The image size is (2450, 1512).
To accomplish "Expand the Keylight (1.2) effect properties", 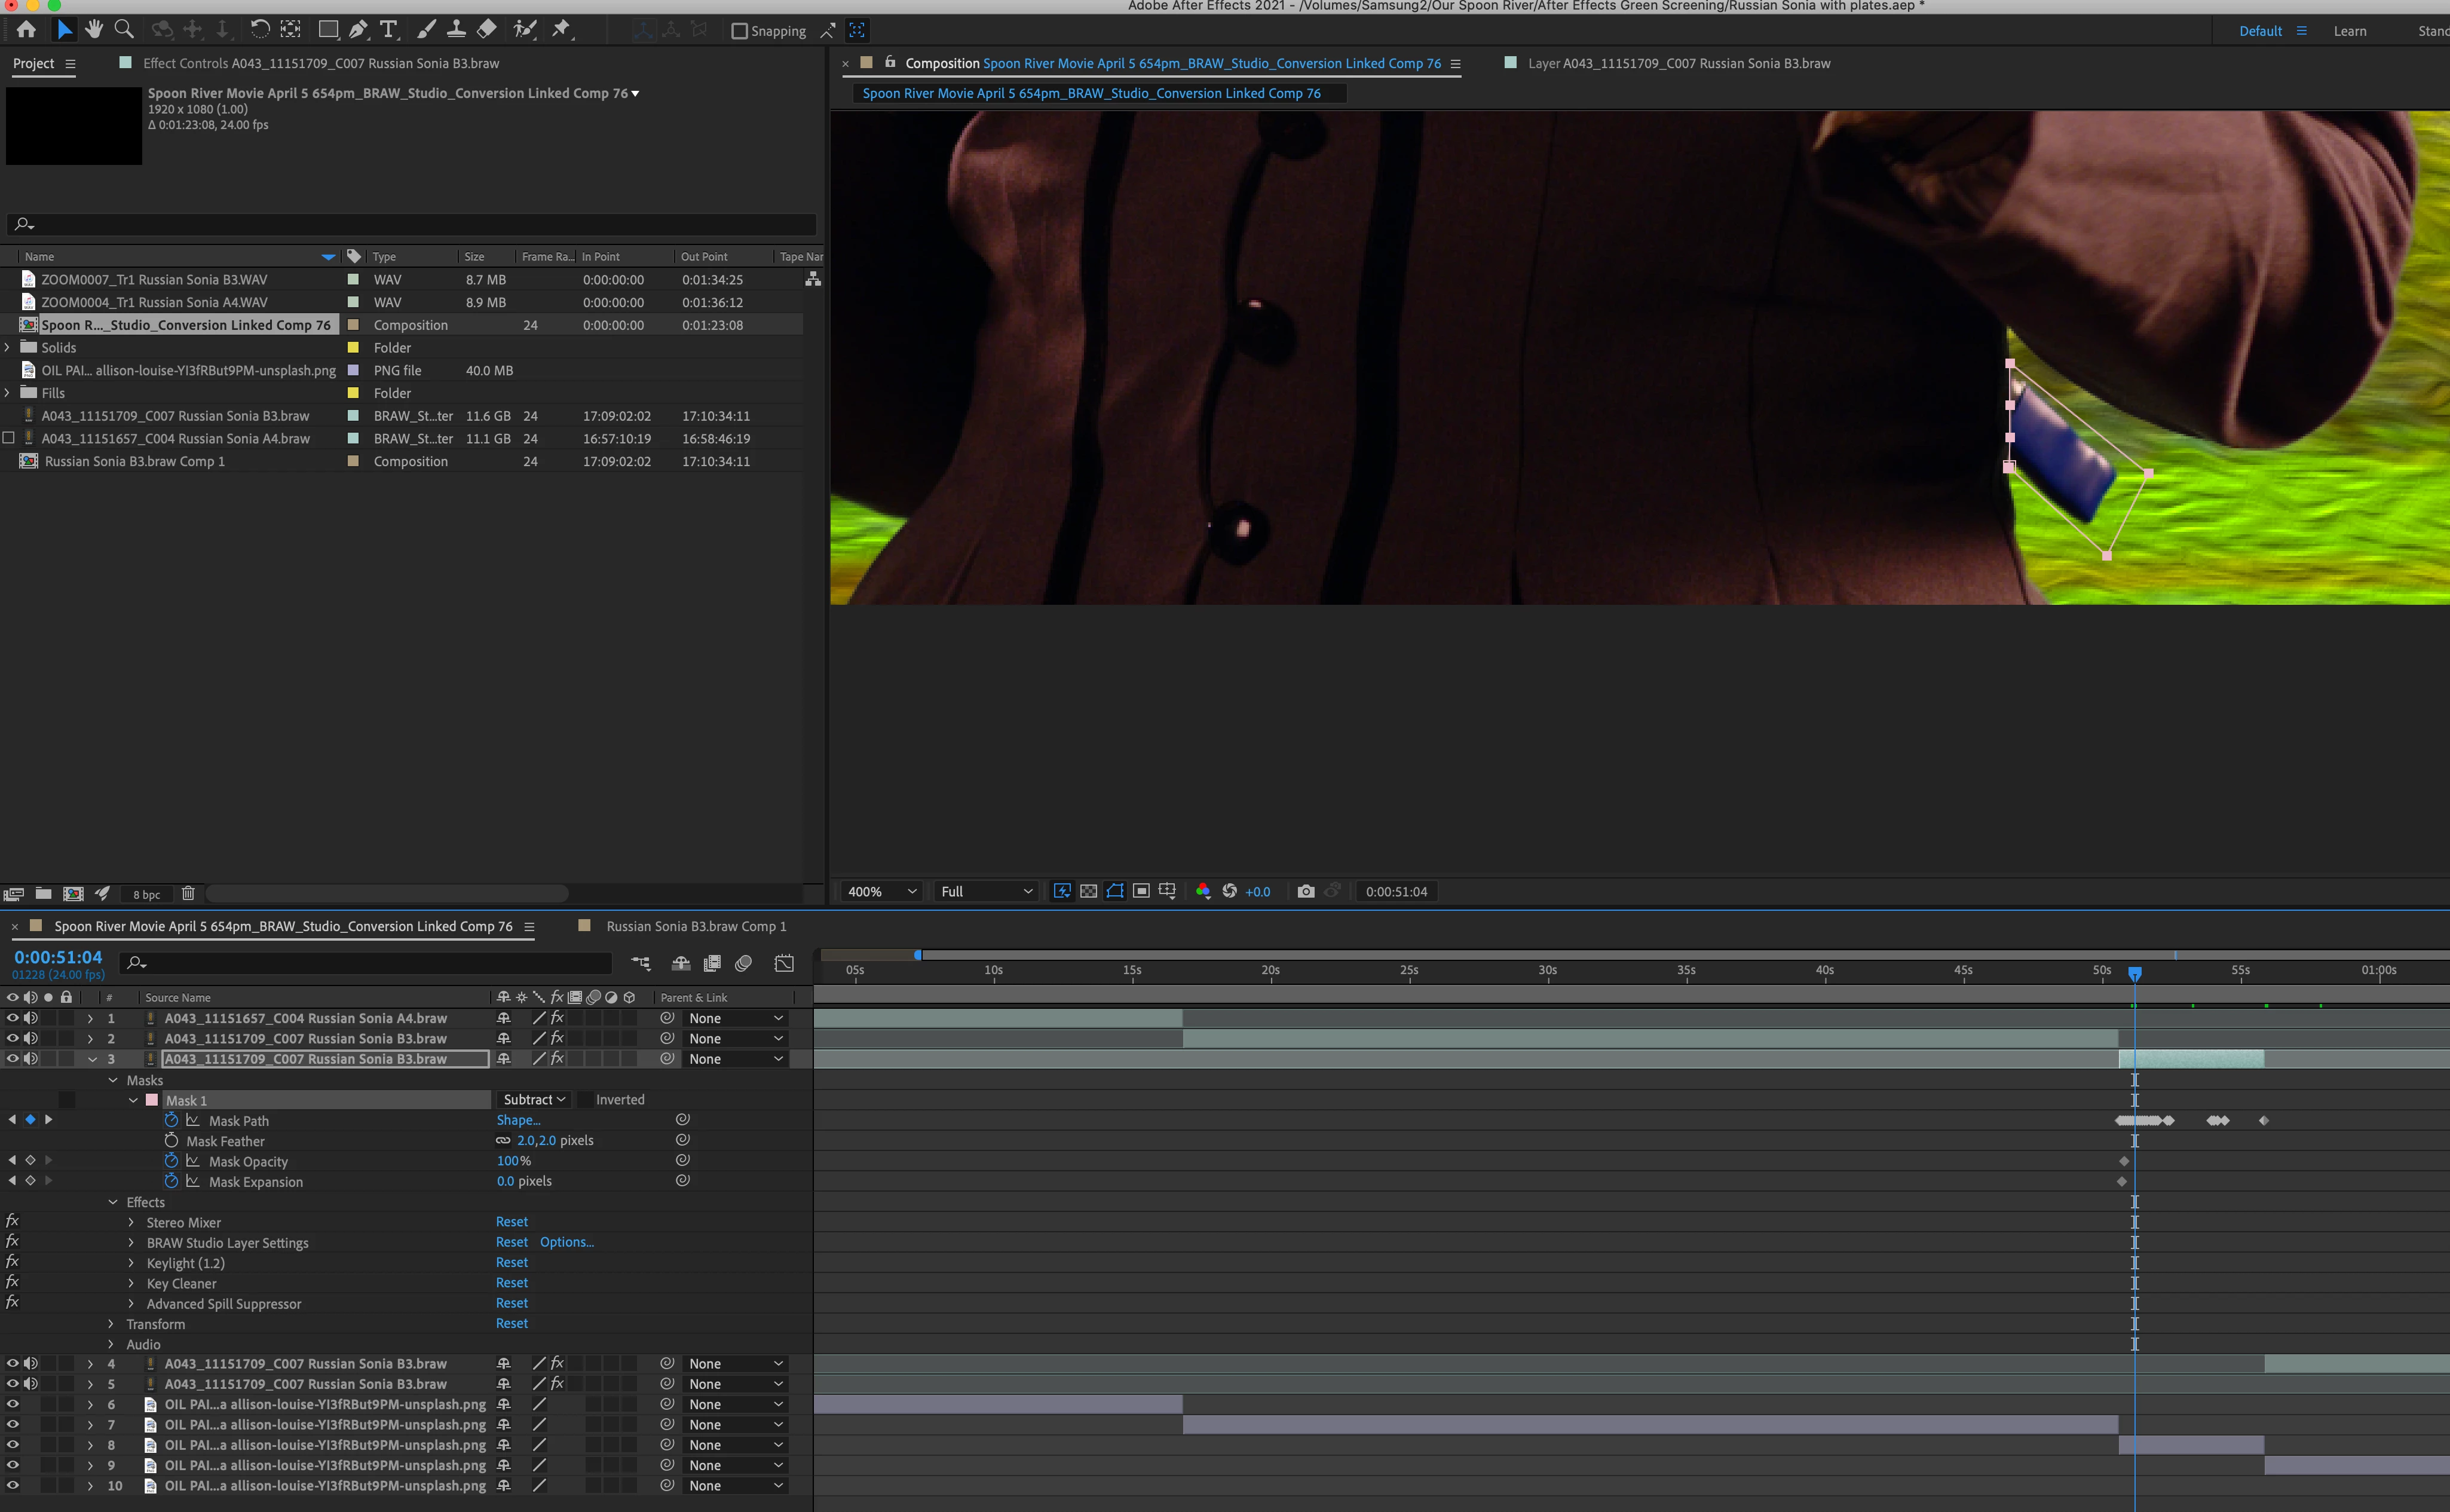I will point(131,1263).
